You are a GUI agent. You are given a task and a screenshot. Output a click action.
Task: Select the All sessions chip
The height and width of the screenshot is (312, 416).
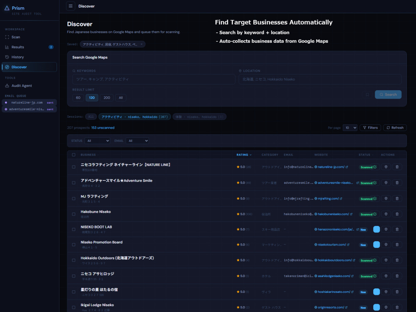click(91, 117)
